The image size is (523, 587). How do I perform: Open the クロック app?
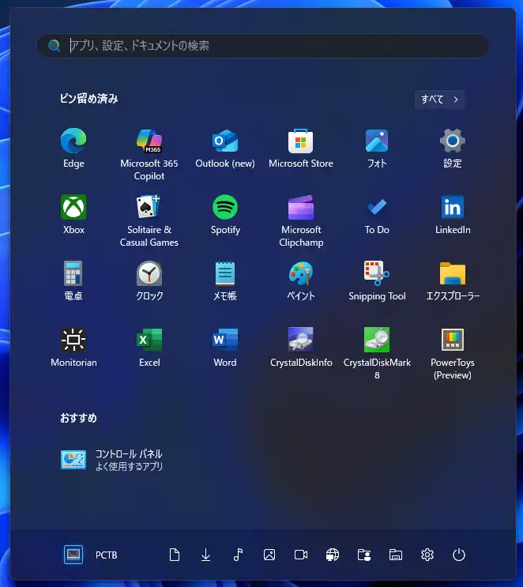[149, 280]
